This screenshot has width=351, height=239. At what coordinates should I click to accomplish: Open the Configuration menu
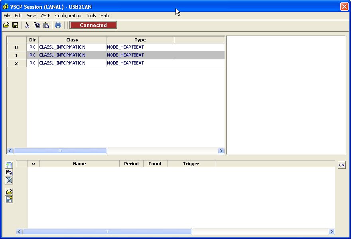(x=68, y=16)
